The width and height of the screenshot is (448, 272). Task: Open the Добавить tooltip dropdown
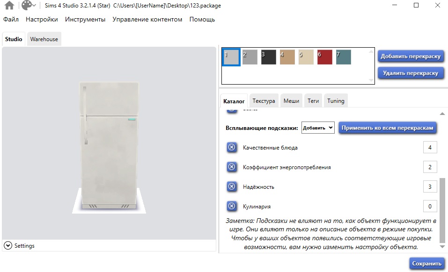(318, 128)
